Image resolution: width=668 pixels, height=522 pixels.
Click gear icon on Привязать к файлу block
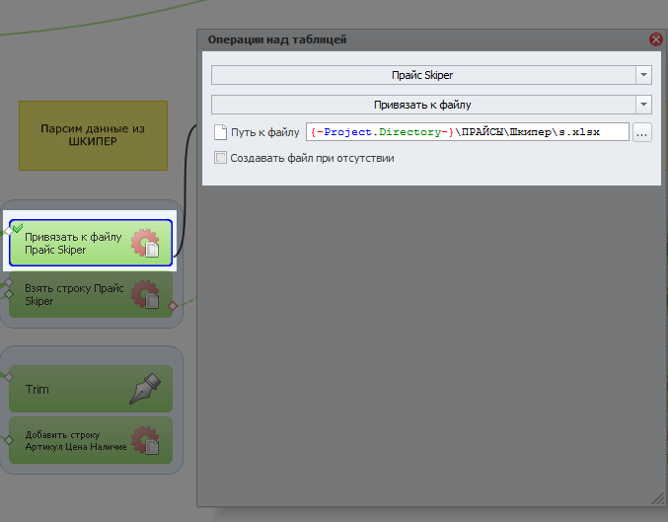coord(145,243)
